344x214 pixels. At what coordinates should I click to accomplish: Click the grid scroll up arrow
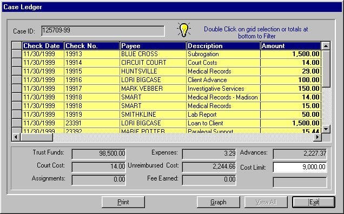click(x=326, y=46)
